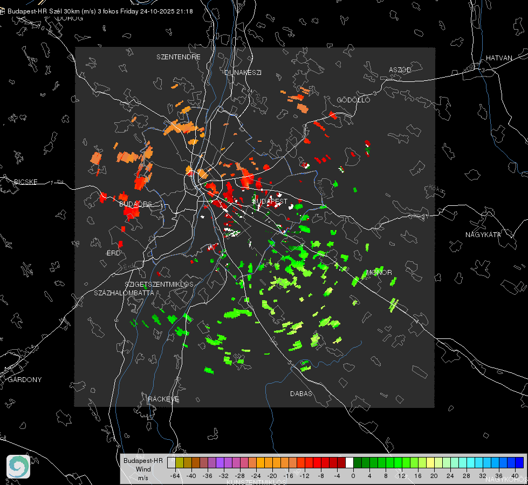The height and width of the screenshot is (485, 528).
Task: Select the GÖDÖLLŐ city label
Action: 353,100
